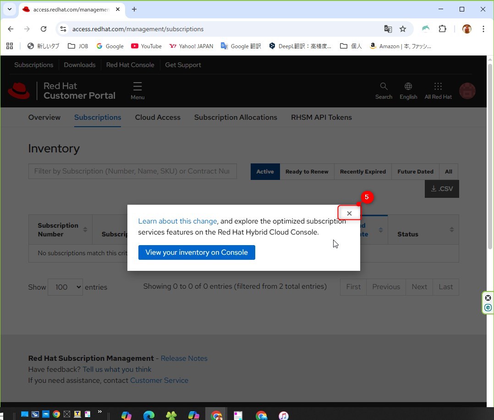Open Tell us what you think link
Screen dimensions: 494x420
[117, 370]
